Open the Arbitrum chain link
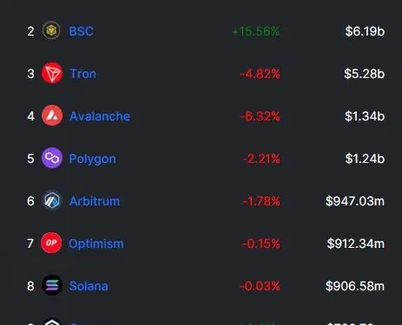The width and height of the screenshot is (402, 325). [x=95, y=201]
